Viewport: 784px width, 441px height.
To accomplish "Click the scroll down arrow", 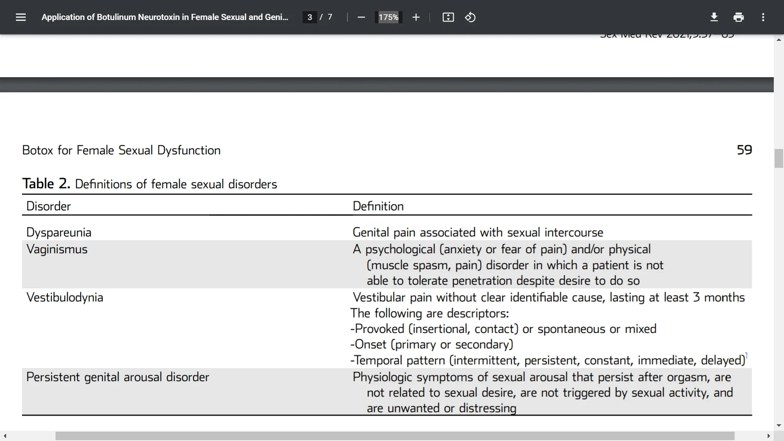I will point(779,425).
